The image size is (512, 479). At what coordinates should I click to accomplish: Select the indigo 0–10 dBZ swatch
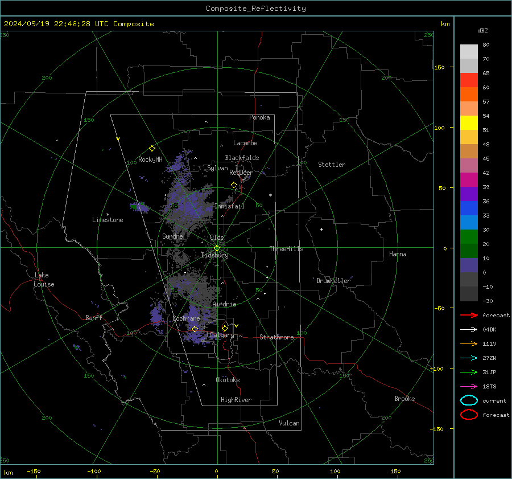click(469, 265)
